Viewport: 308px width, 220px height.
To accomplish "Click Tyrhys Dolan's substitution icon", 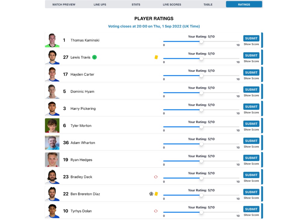I will pos(156,211).
